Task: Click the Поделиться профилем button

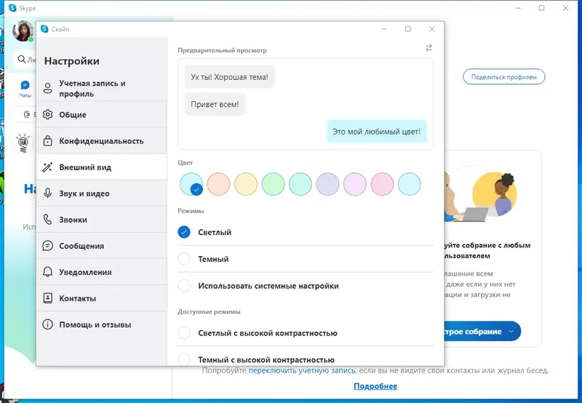Action: (x=503, y=77)
